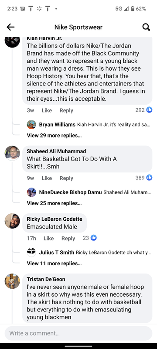Like Ricky LeBaron Godette's comment
This screenshot has height=349, width=157.
pos(49,238)
